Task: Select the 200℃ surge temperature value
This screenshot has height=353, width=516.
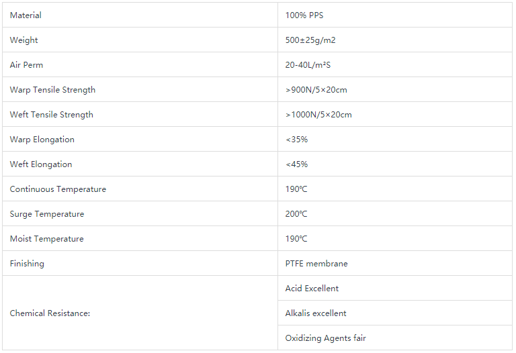Action: pyautogui.click(x=296, y=214)
